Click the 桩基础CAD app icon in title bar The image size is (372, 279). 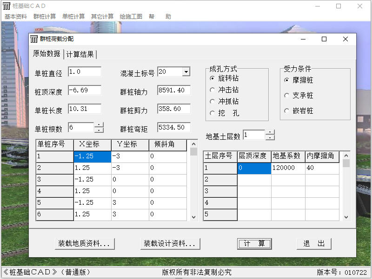[6, 6]
